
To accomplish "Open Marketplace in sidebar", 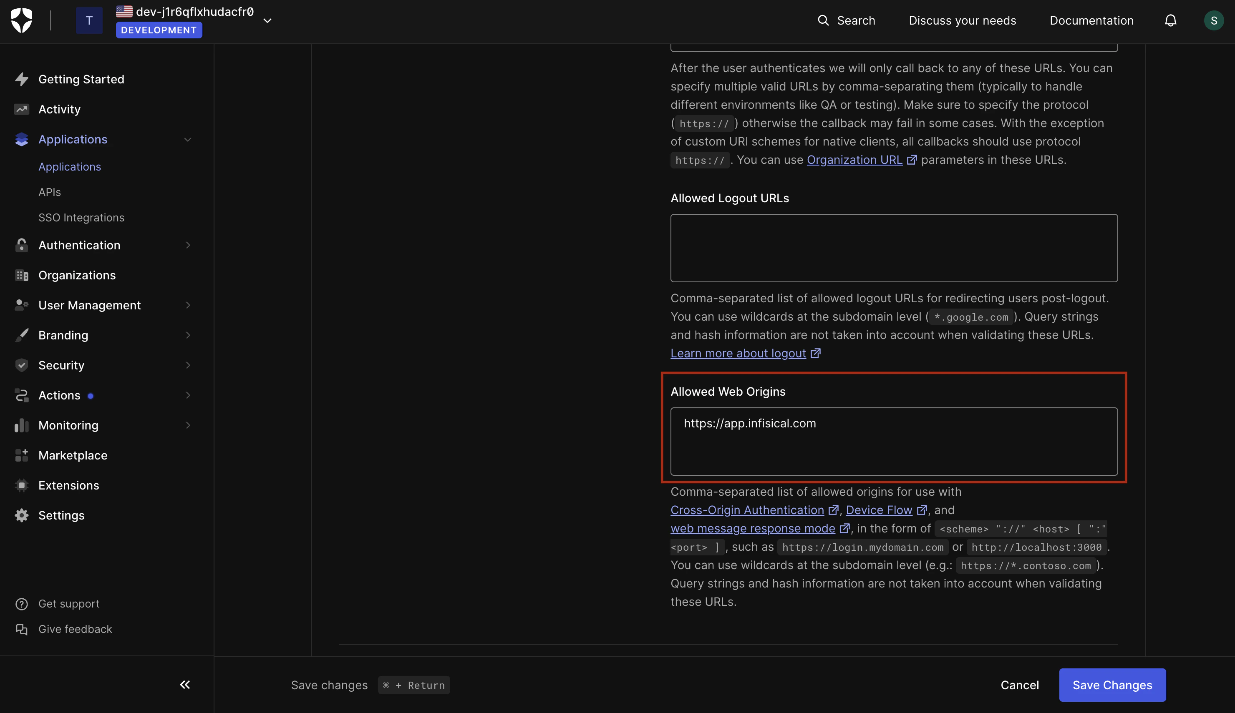I will click(x=73, y=455).
